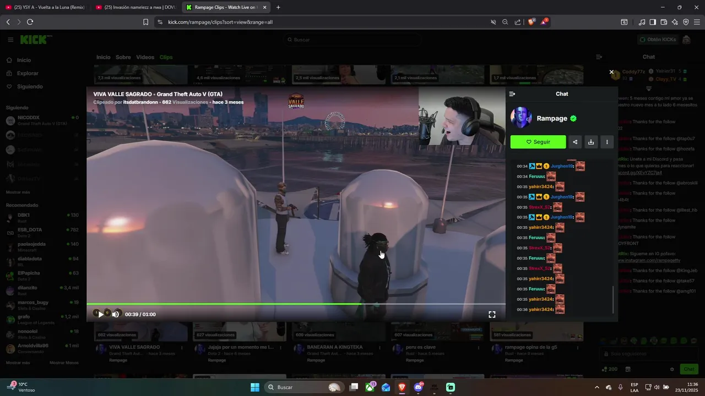
Task: Download the clip with download icon
Action: coord(591,142)
